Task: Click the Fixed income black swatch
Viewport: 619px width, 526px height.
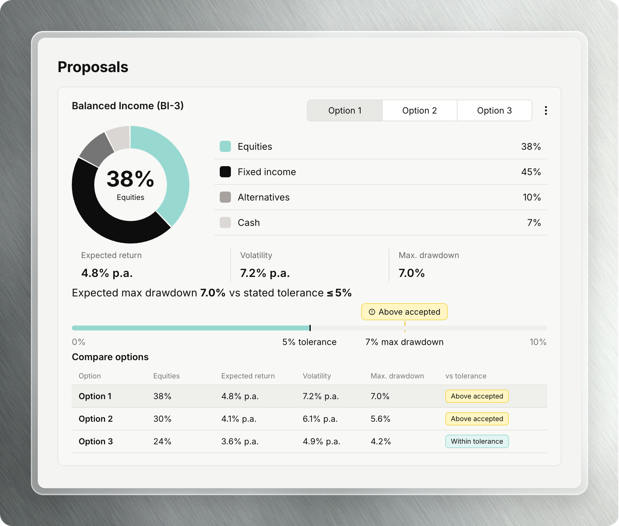Action: [x=225, y=172]
